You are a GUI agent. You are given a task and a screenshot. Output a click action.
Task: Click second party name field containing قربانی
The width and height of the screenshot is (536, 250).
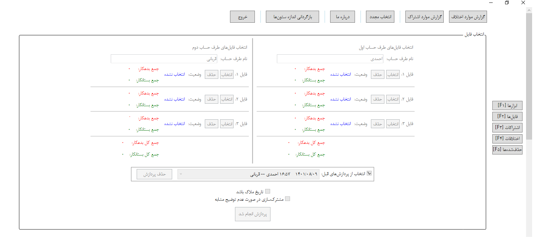pyautogui.click(x=164, y=59)
